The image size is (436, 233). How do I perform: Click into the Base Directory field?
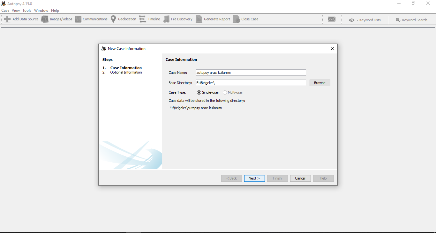pyautogui.click(x=251, y=83)
